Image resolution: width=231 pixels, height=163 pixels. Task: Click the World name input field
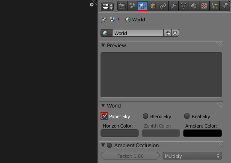[138, 33]
